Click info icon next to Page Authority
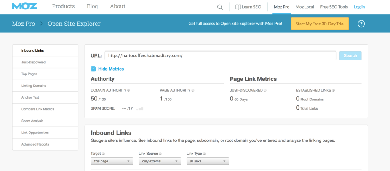Screen dimensions: 390x171 click(193, 91)
